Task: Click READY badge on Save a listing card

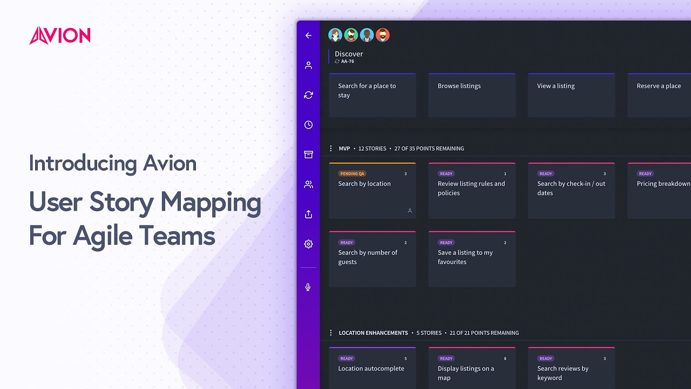Action: click(446, 243)
